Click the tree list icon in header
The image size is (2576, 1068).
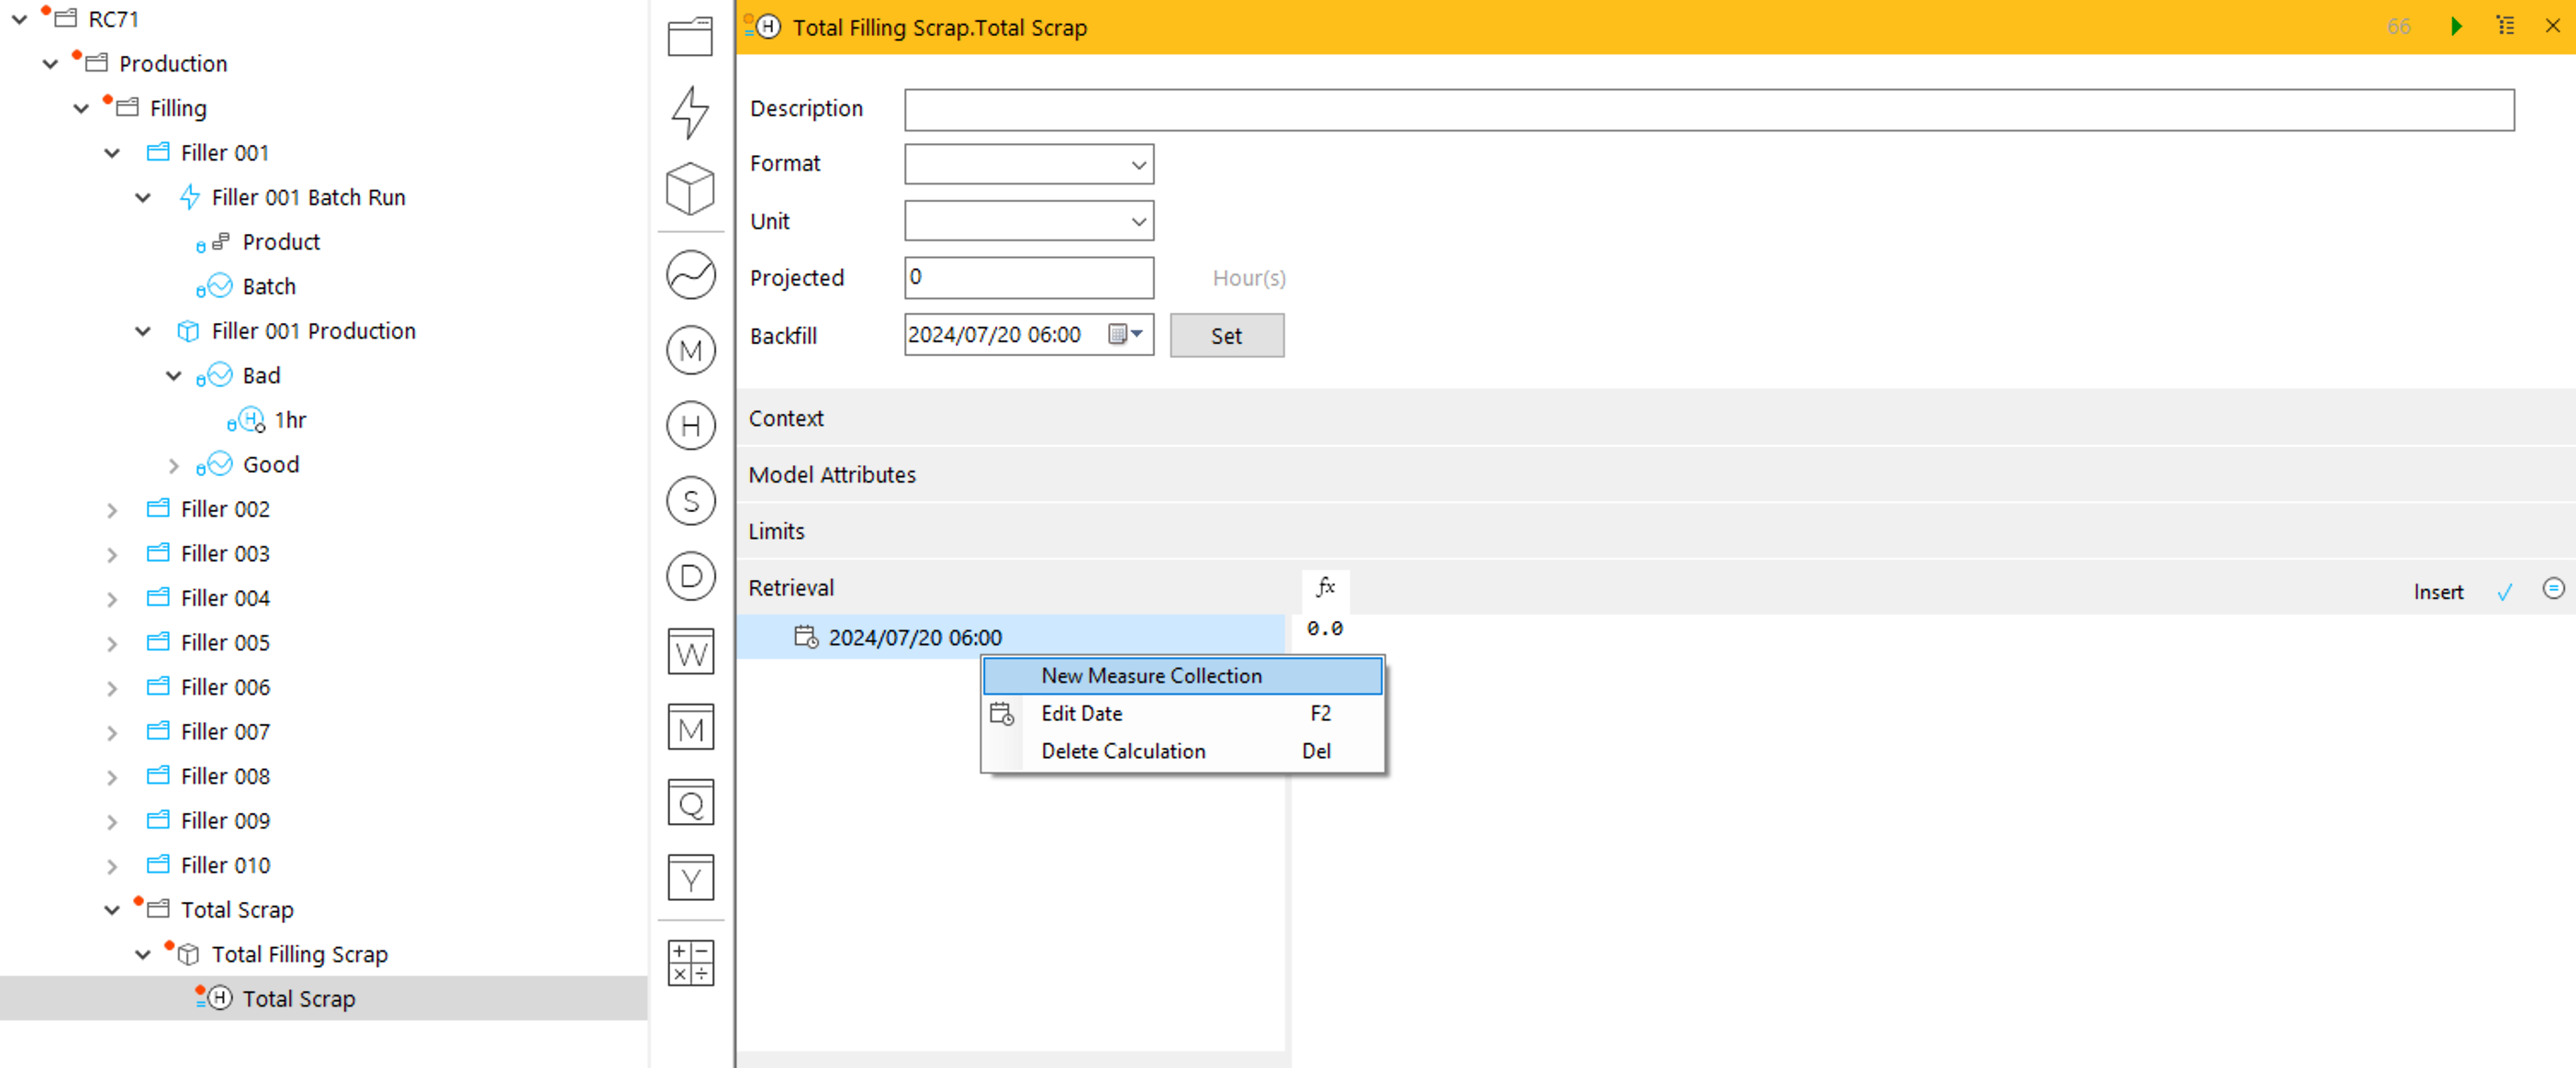[x=2505, y=26]
